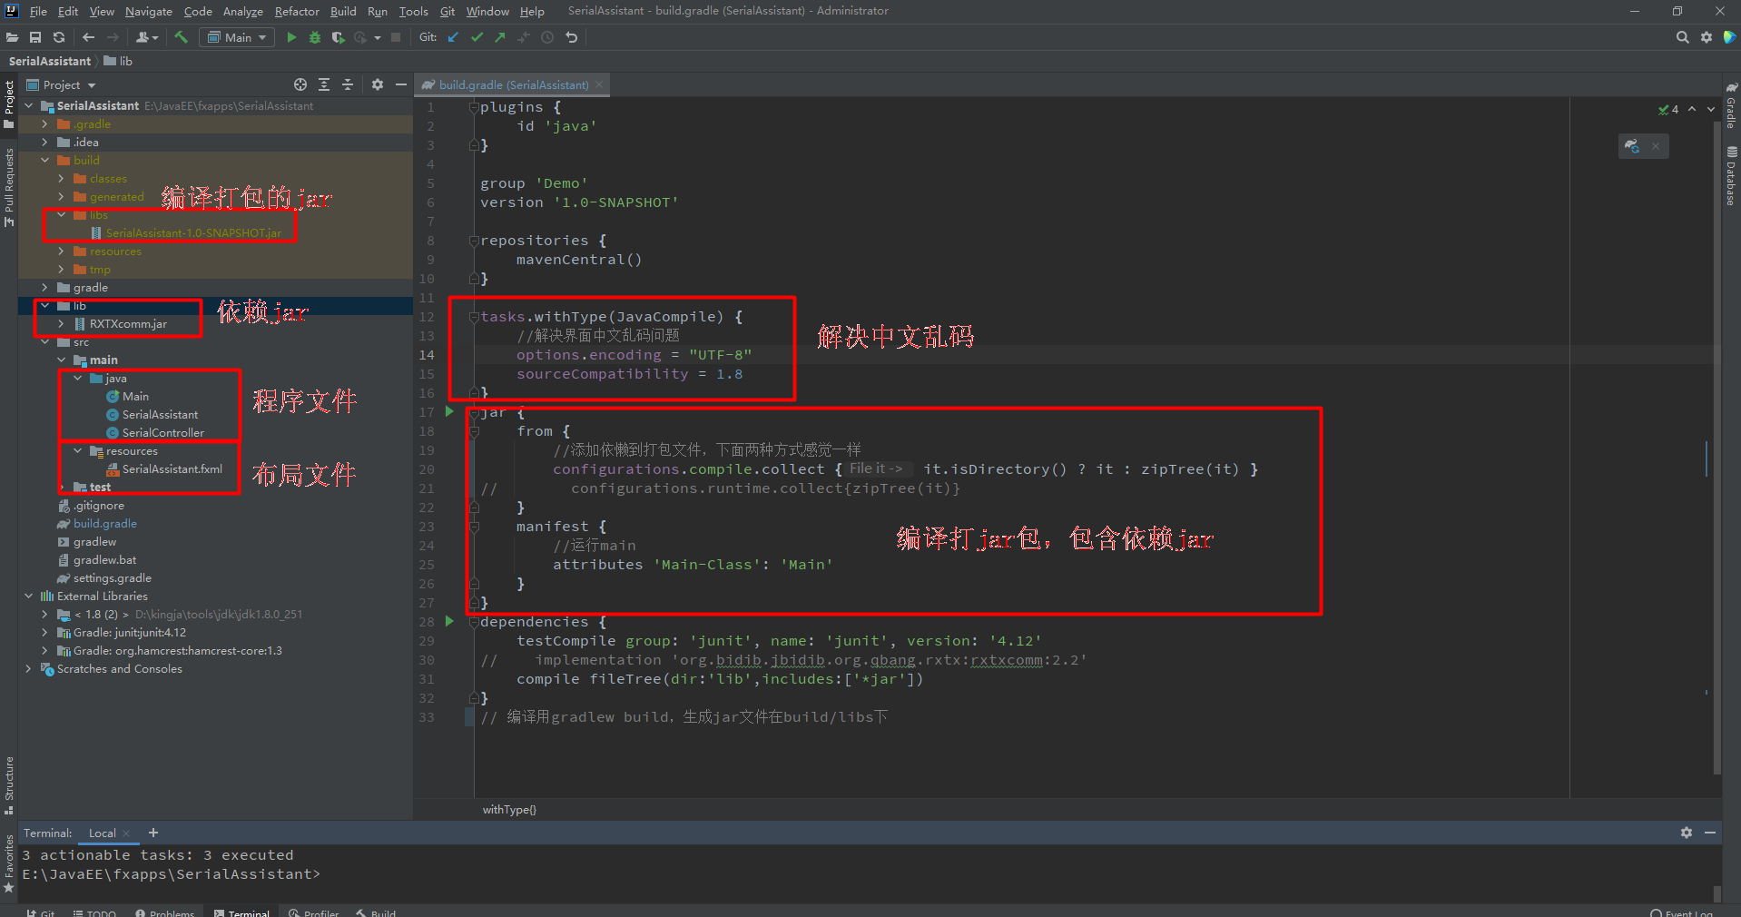Rollback changes with the undo icon
The height and width of the screenshot is (917, 1741).
[571, 37]
